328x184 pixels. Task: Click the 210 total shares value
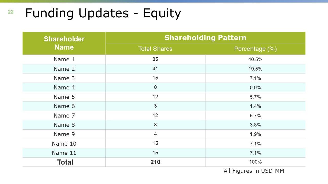click(155, 162)
